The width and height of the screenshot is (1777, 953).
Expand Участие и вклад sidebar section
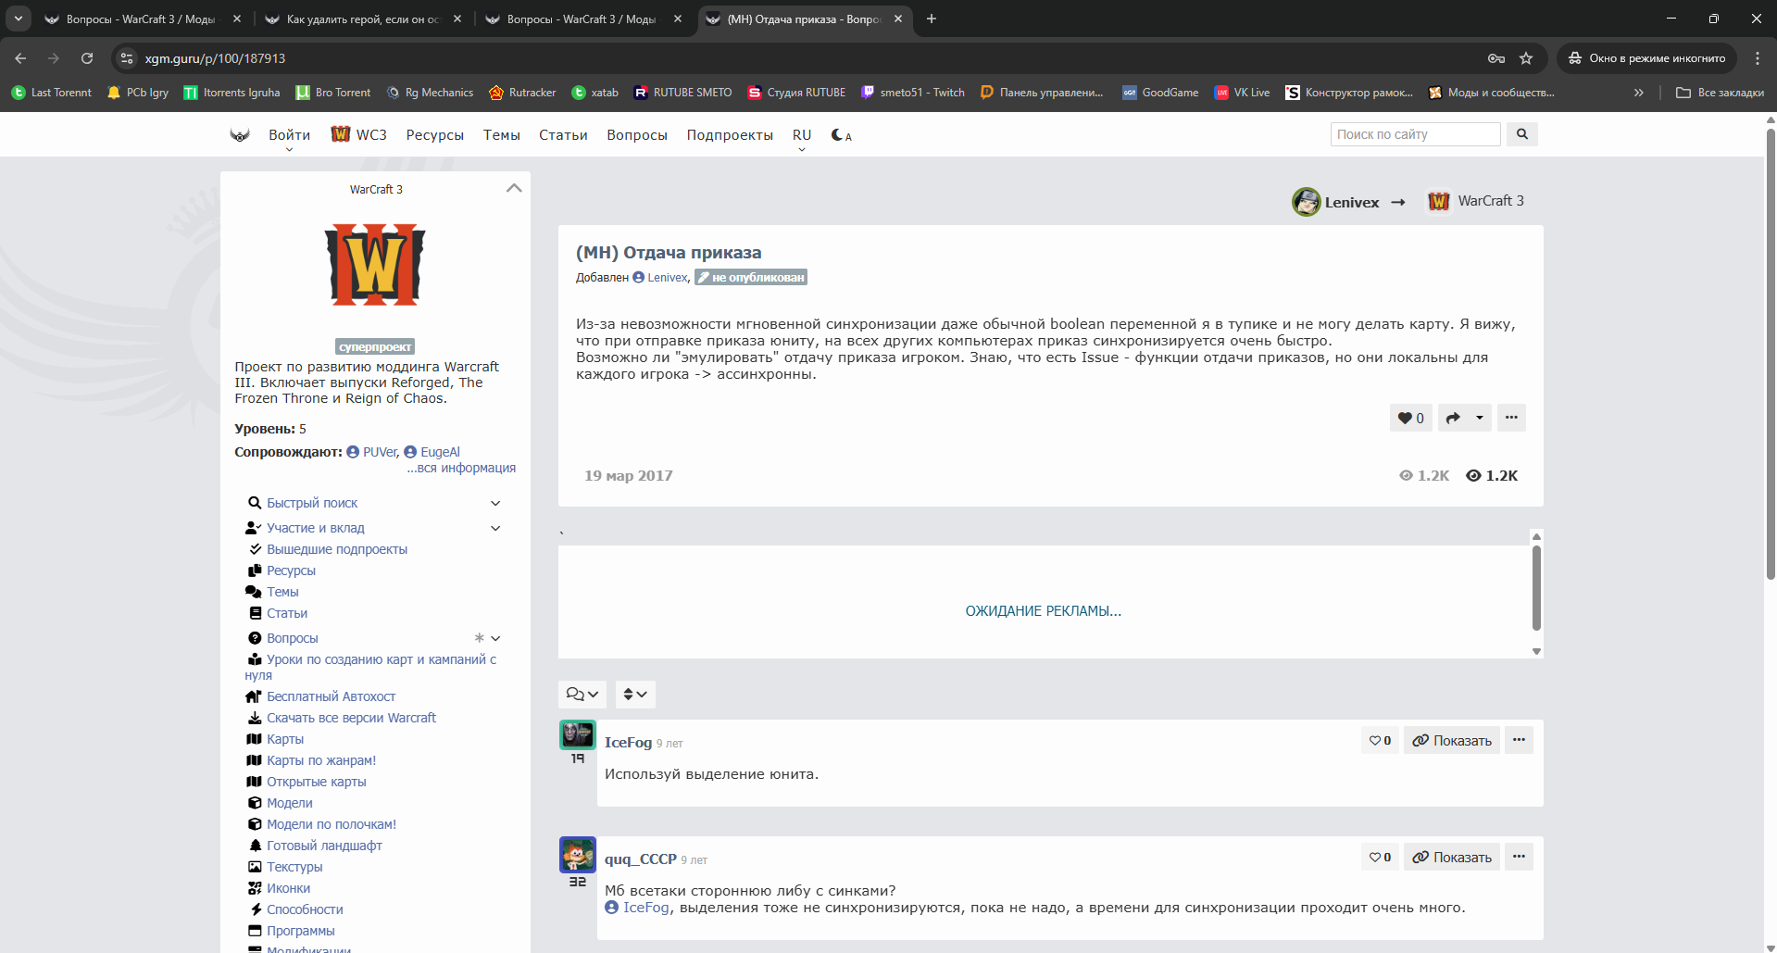[495, 528]
